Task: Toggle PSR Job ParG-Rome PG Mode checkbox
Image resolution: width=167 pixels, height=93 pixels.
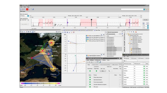Action: click(86, 39)
